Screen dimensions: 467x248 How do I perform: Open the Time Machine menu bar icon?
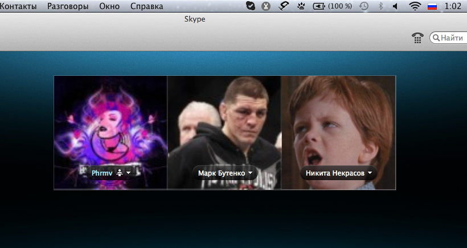click(364, 6)
